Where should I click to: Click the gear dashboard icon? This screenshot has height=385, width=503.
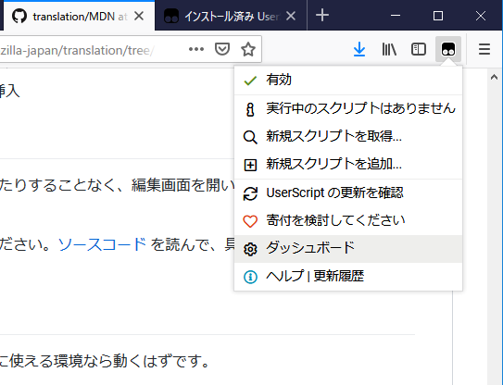250,249
